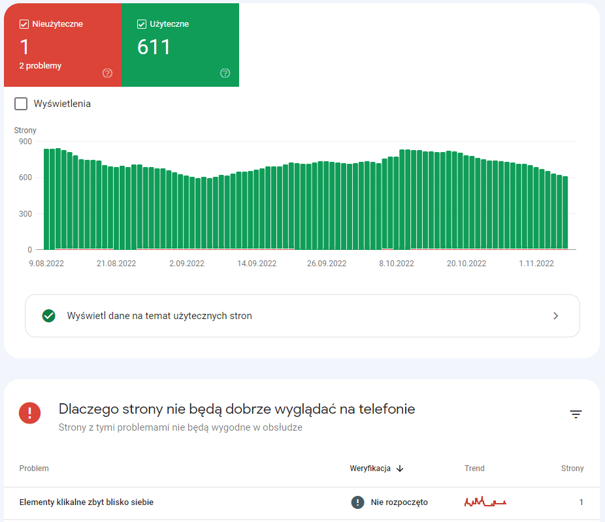Viewport: 605px width, 522px height.
Task: Open Wyświetl dane na temat użytecznych stron
Action: point(302,316)
